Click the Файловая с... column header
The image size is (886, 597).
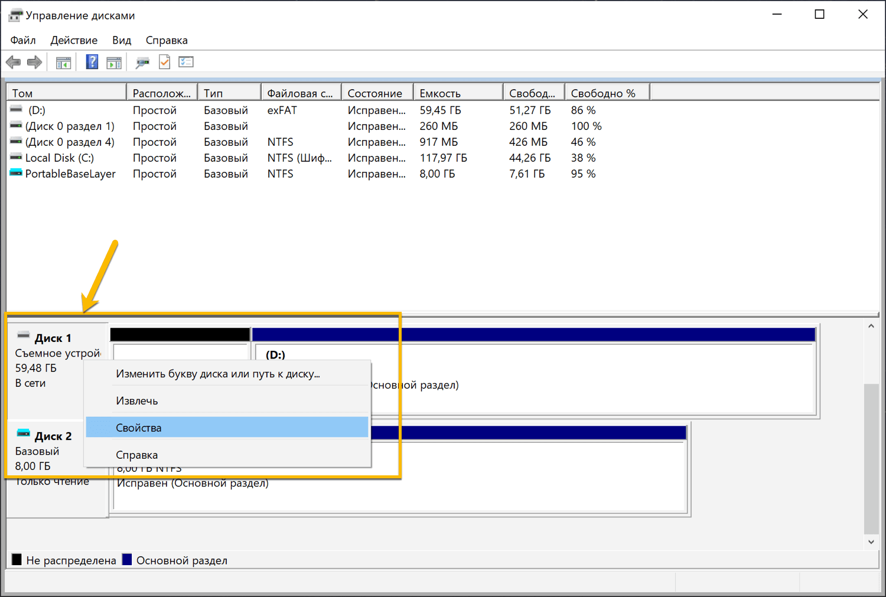click(301, 93)
